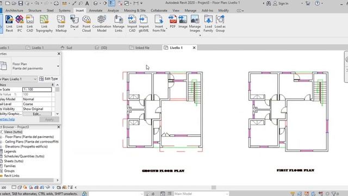Click the Edit Type icon
Screen dimensions: 348x196
tap(41, 78)
